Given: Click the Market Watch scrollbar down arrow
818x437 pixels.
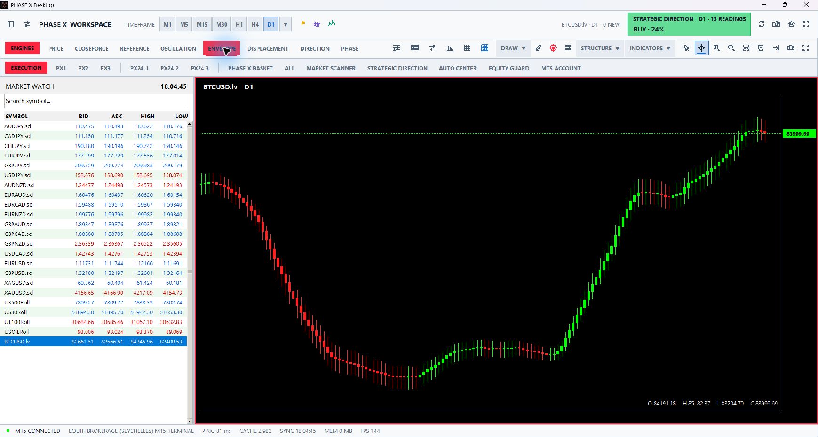Looking at the screenshot, I should point(190,421).
